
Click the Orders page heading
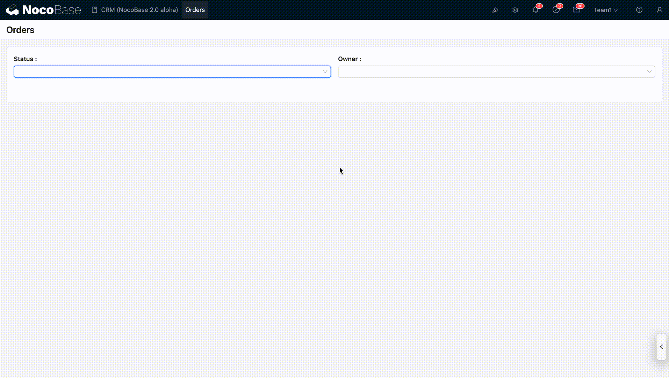pyautogui.click(x=20, y=30)
